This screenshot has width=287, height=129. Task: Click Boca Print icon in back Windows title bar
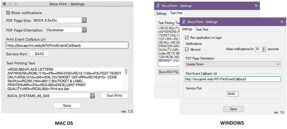click(x=158, y=6)
